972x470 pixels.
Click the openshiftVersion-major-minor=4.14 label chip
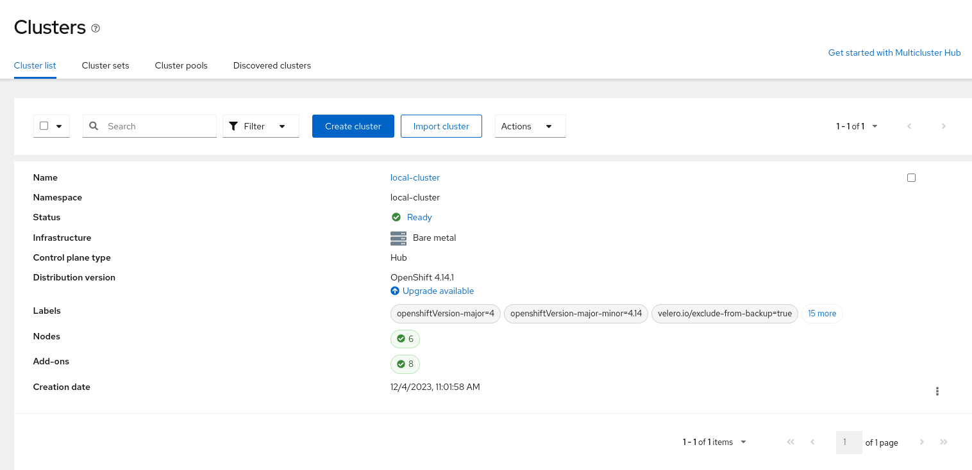(x=576, y=314)
